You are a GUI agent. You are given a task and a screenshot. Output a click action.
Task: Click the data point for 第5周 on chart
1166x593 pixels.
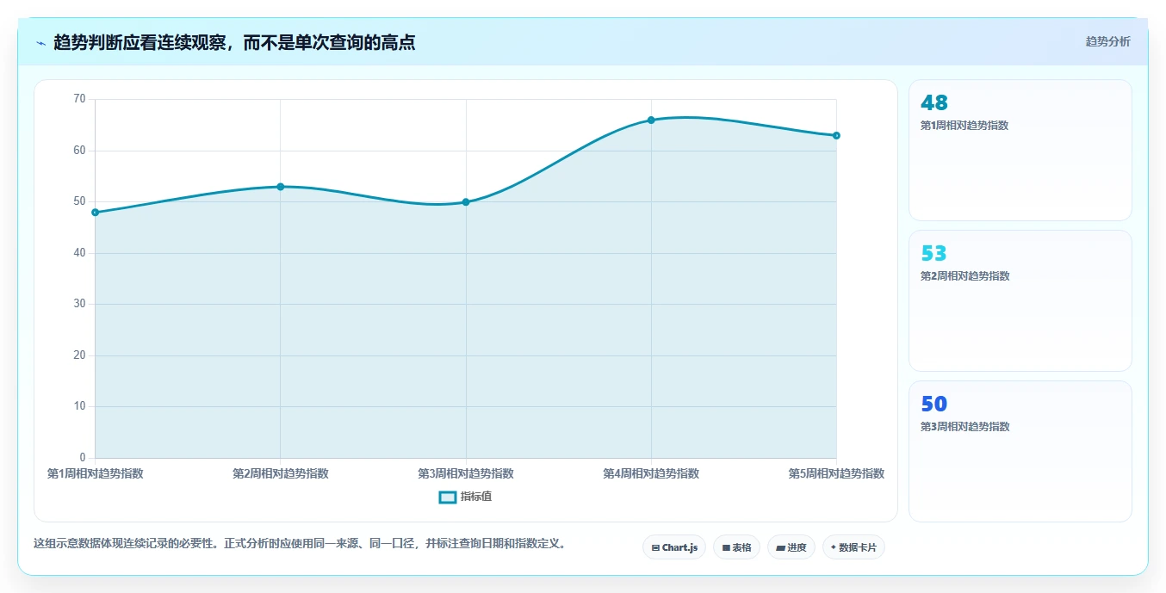point(836,135)
